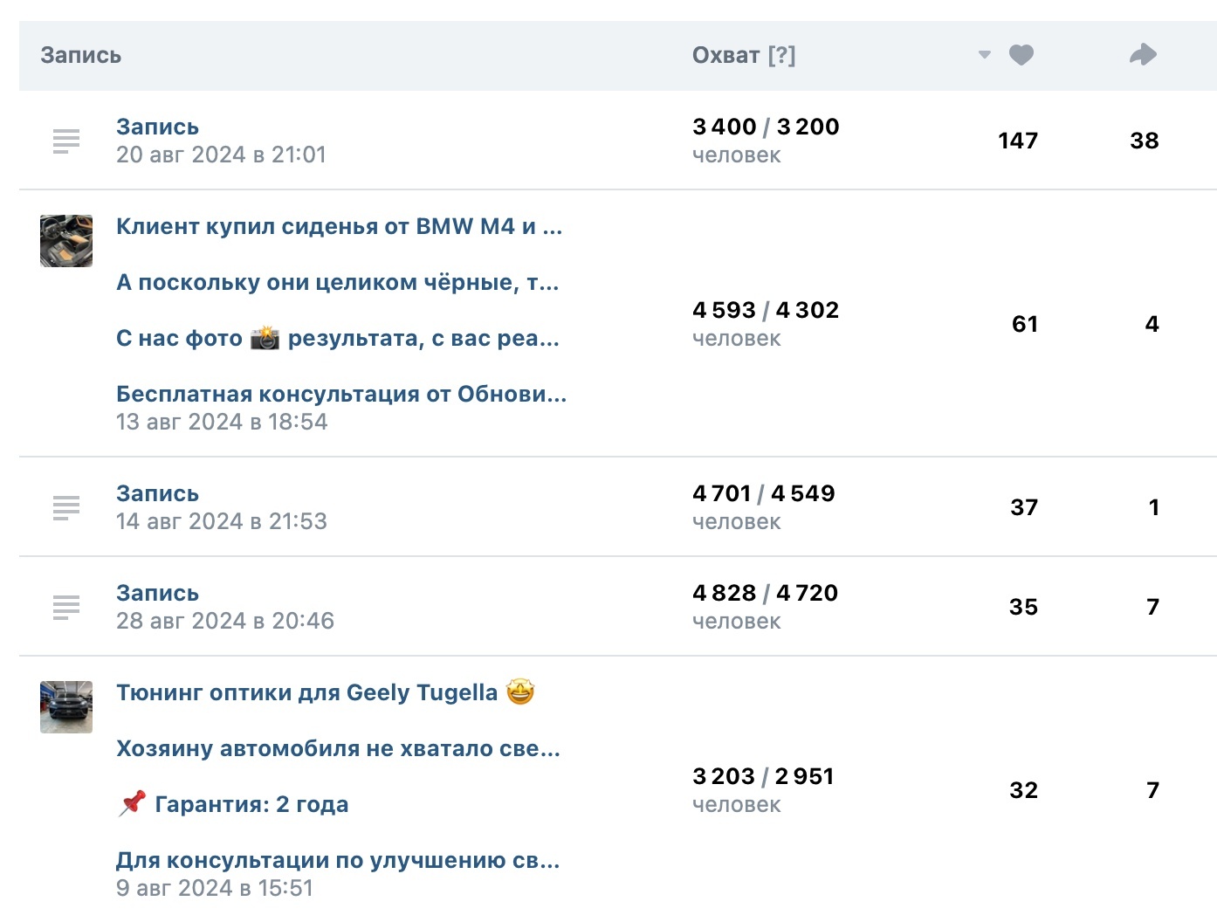1217x922 pixels.
Task: Select date text '13 авг 2024 в 18:54'
Action: coord(222,422)
